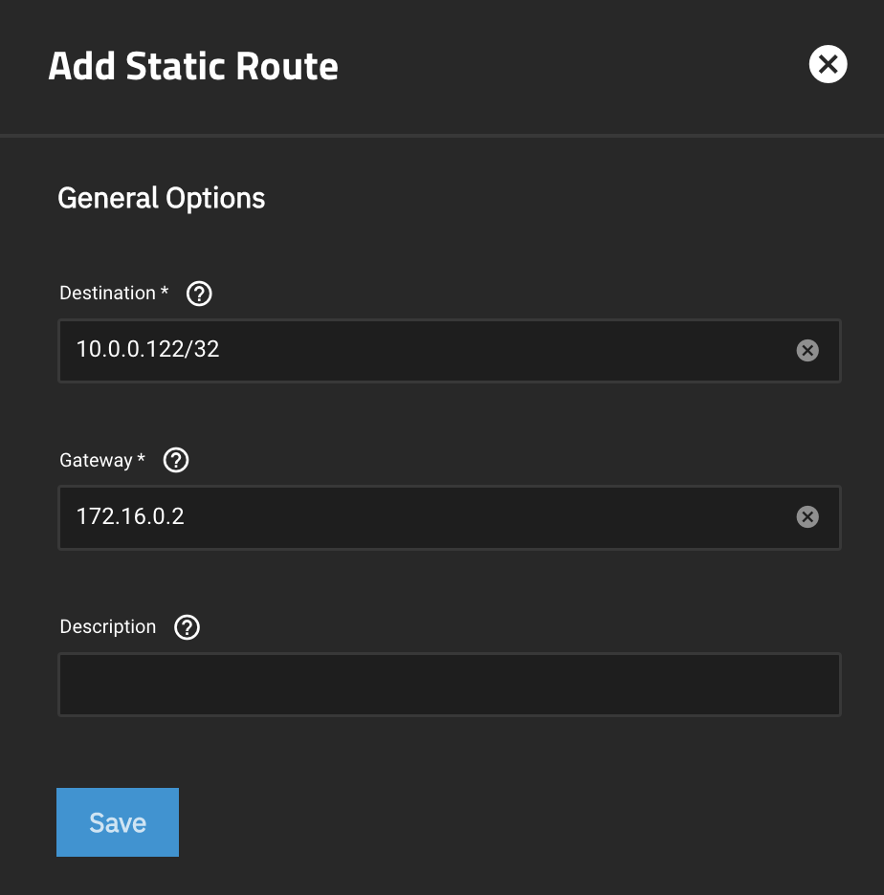
Task: Open the Description field help tooltip
Action: pos(188,627)
